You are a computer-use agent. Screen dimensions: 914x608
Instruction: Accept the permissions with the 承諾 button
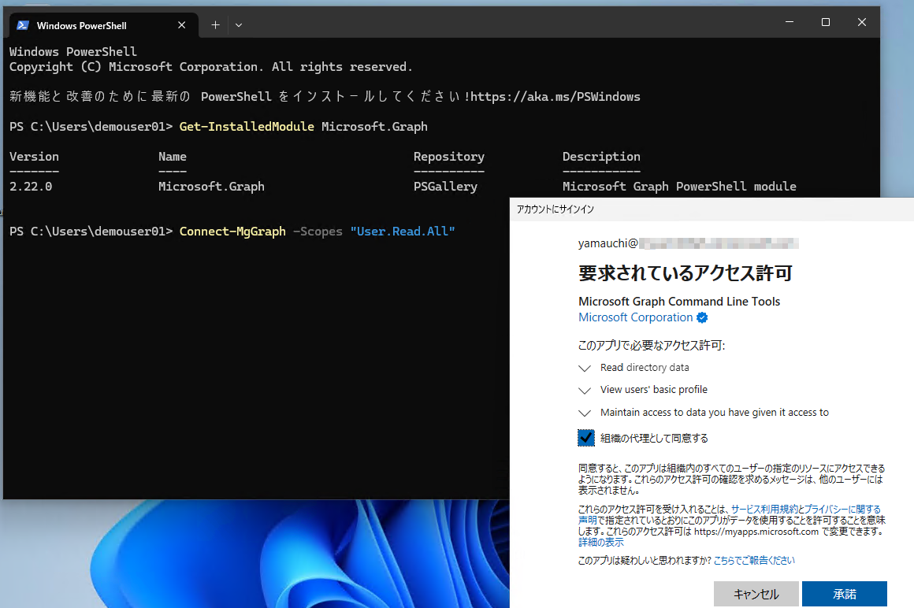point(844,594)
